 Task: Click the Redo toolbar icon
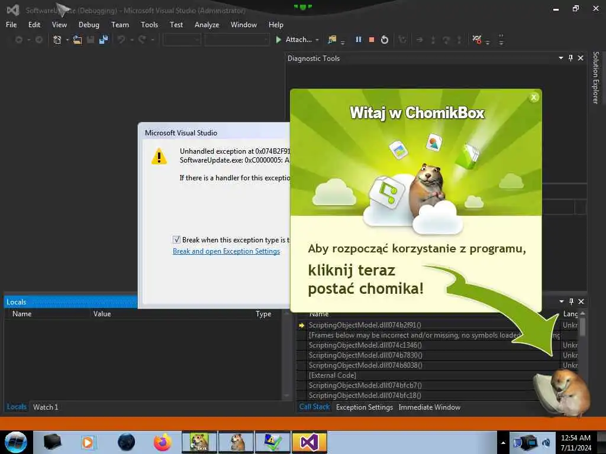(x=142, y=40)
